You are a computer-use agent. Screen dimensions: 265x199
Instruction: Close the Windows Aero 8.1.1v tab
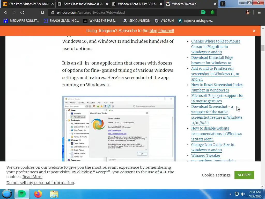[x=161, y=4]
